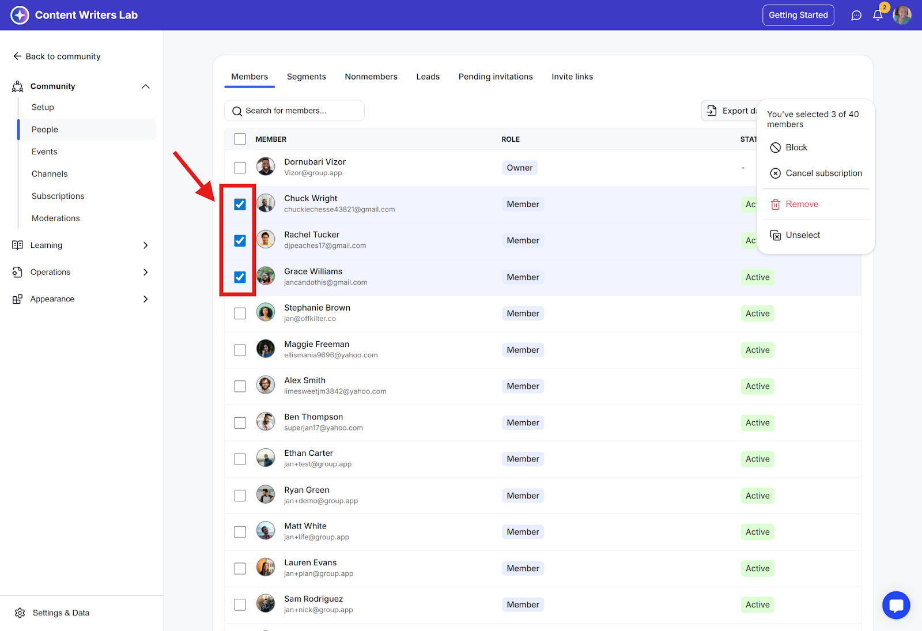Switch to the Segments tab

(306, 77)
